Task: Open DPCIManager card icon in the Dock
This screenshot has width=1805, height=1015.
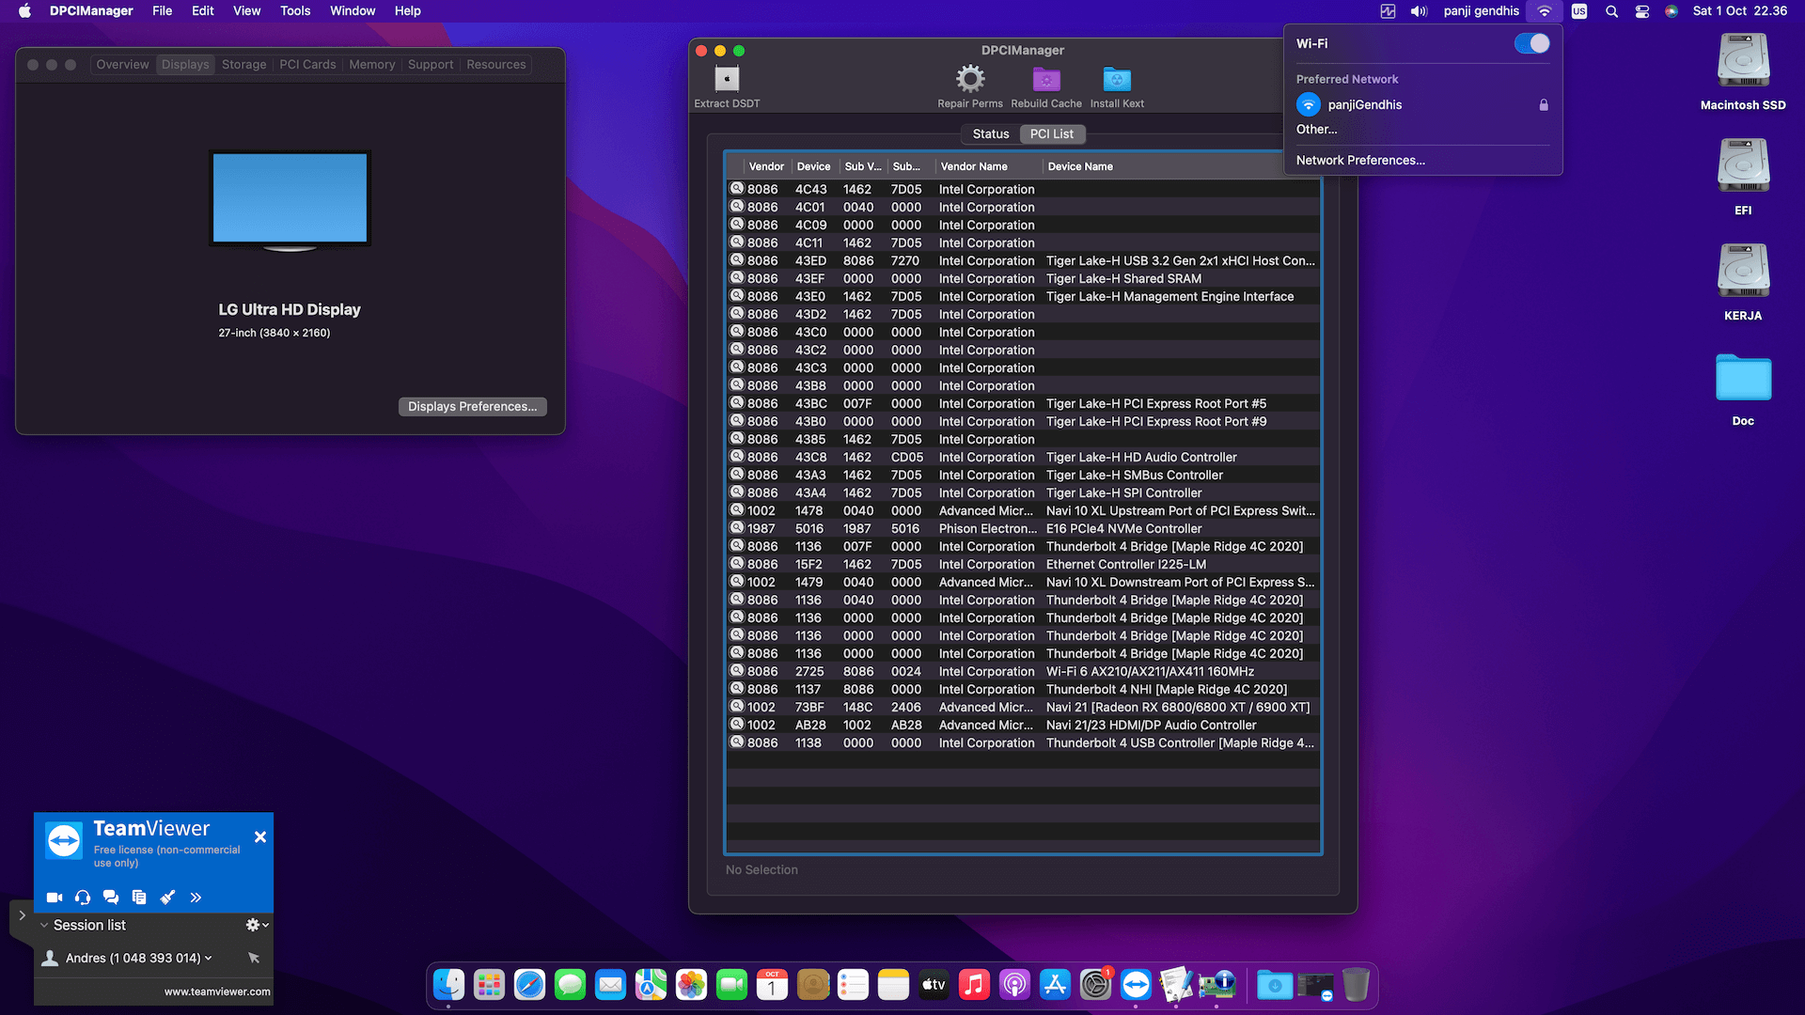Action: coord(1216,985)
